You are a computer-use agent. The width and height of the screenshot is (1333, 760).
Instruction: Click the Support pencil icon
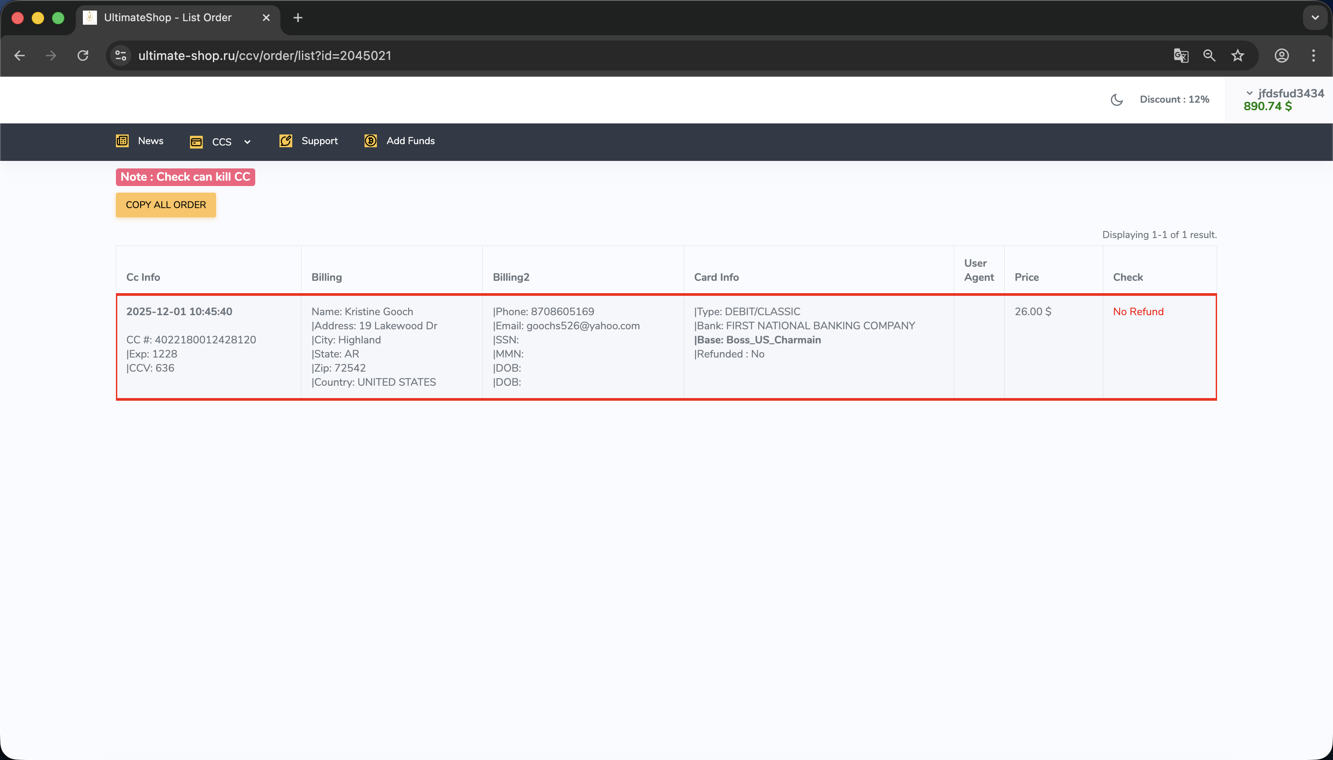point(286,141)
